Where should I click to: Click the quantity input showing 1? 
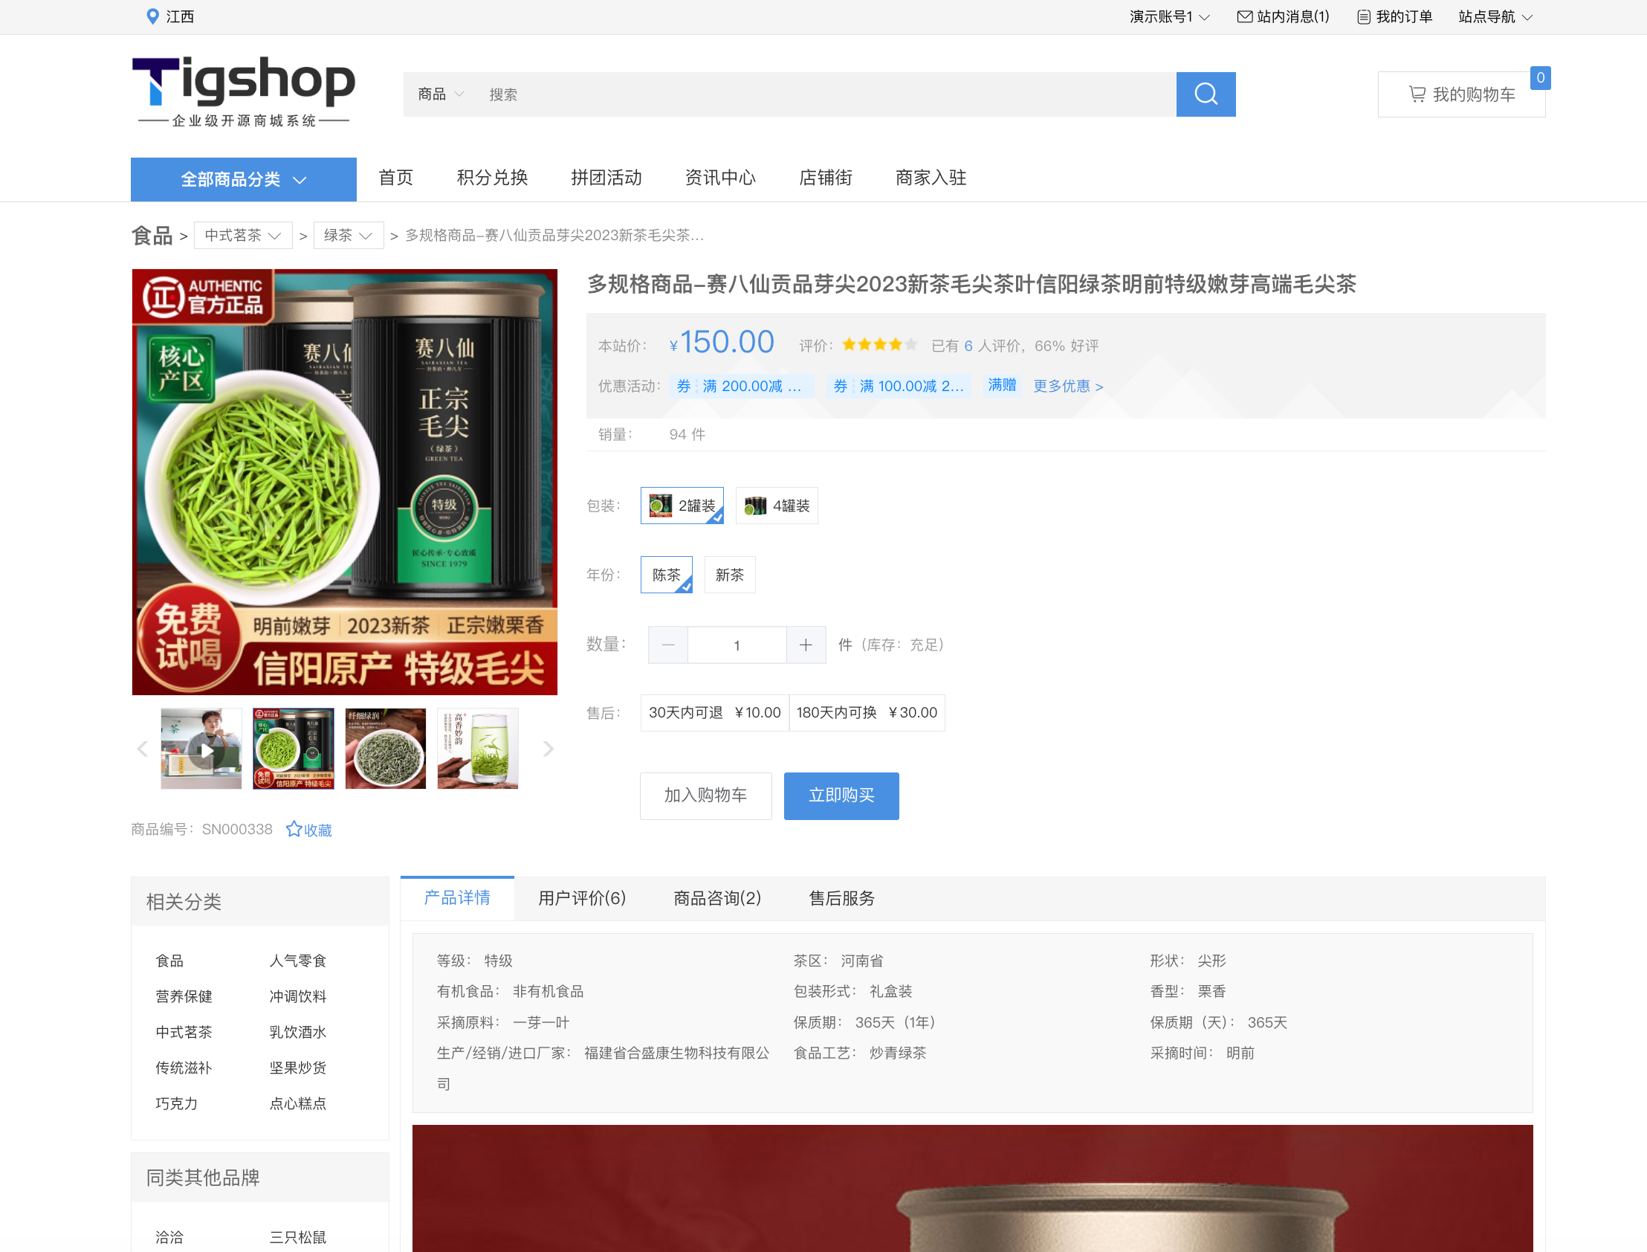737,645
